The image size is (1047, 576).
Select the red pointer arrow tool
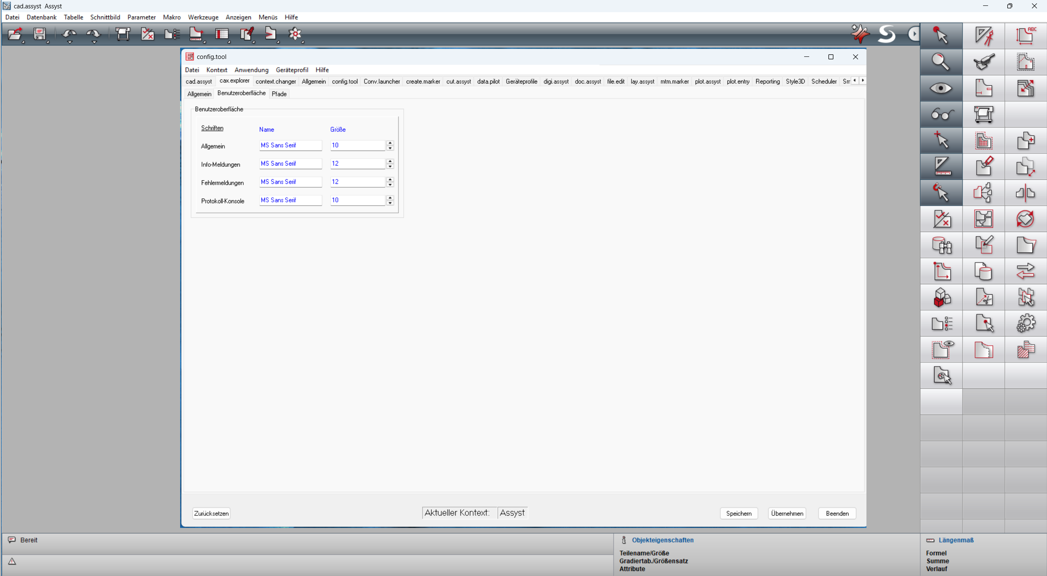941,36
